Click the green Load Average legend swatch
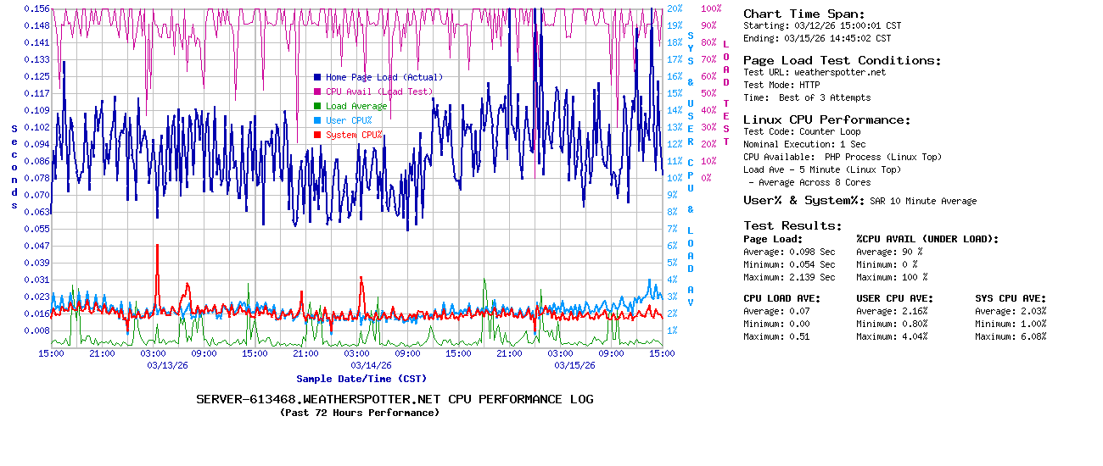 click(x=317, y=106)
